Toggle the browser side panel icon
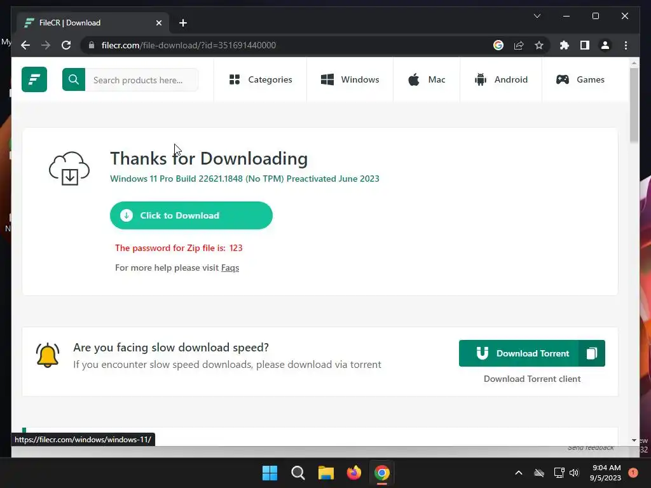The width and height of the screenshot is (651, 488). pyautogui.click(x=585, y=45)
